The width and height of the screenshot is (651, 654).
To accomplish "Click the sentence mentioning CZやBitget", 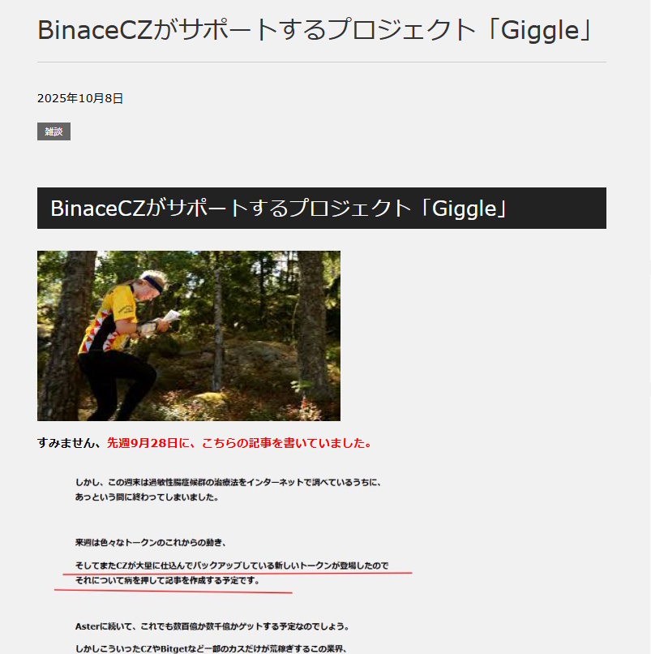I will point(211,649).
